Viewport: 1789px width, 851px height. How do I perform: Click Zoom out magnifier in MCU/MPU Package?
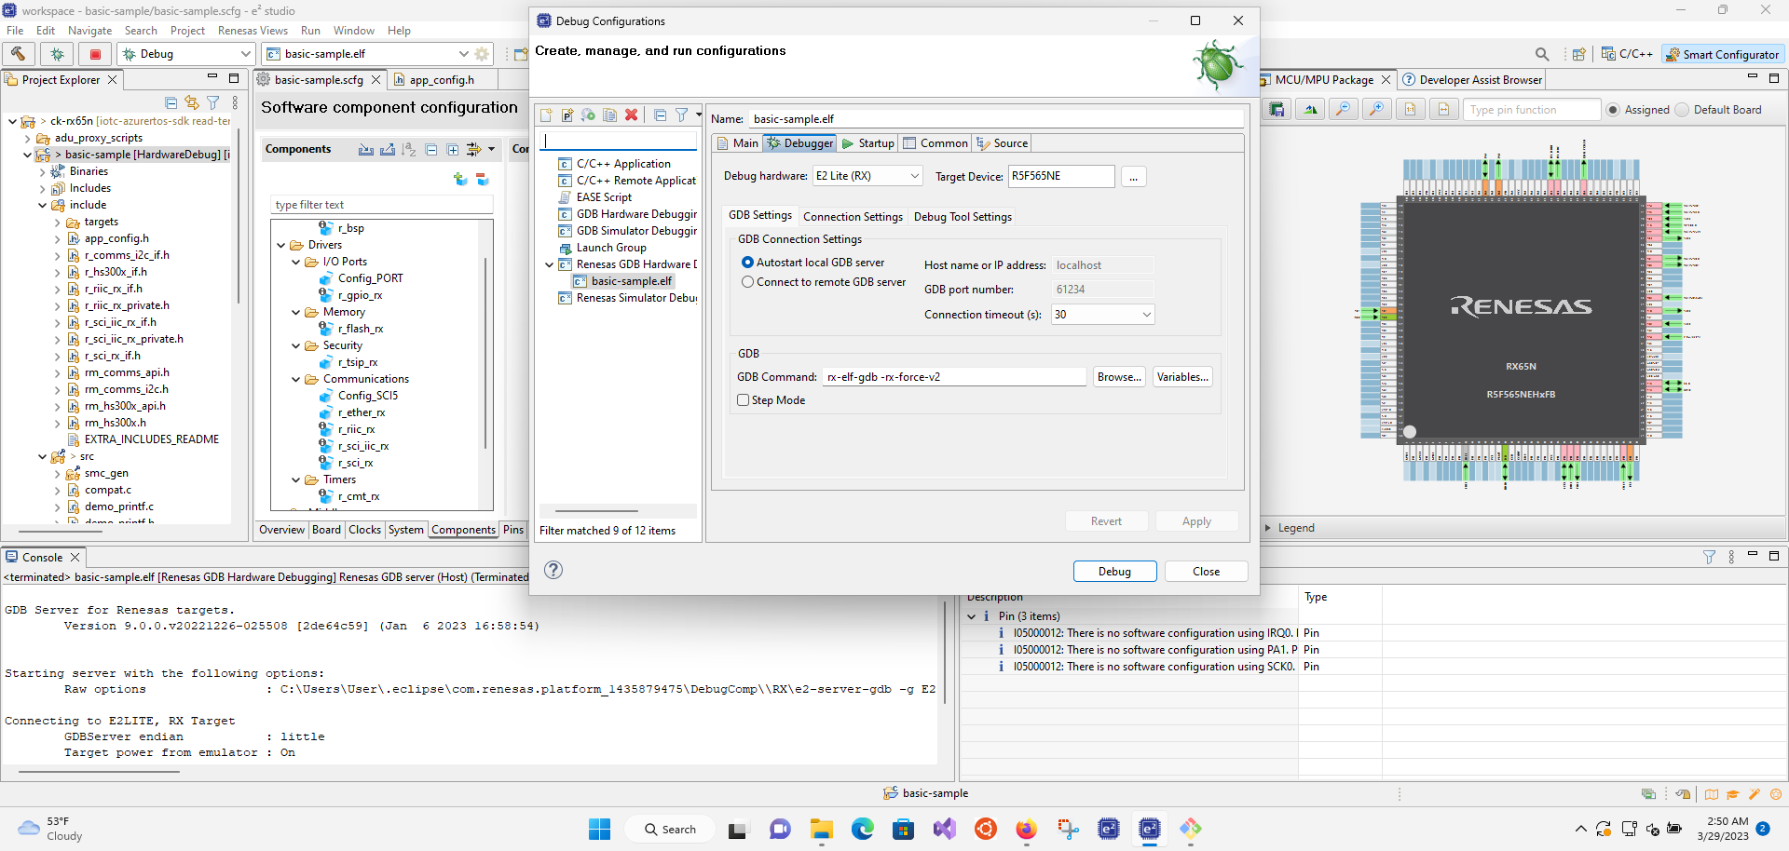point(1343,110)
